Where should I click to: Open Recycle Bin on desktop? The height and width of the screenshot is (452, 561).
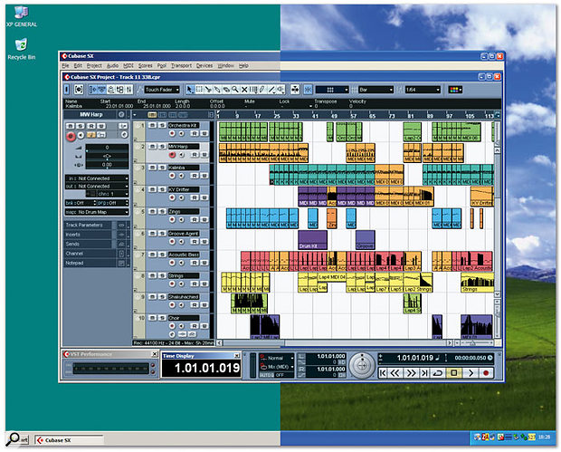click(21, 50)
